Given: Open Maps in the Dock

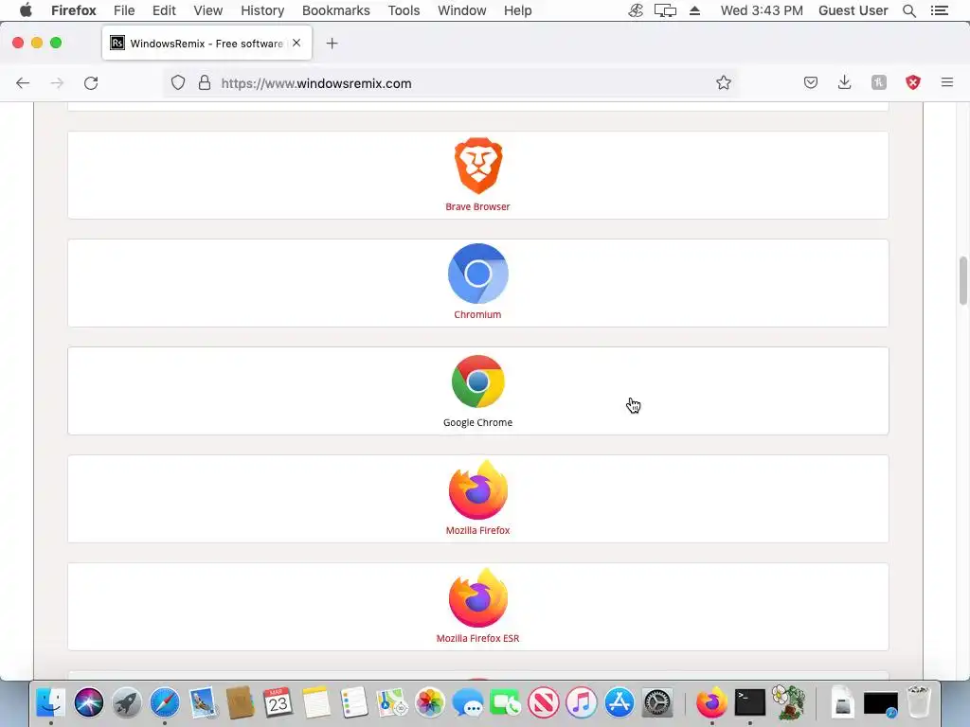Looking at the screenshot, I should [x=391, y=703].
